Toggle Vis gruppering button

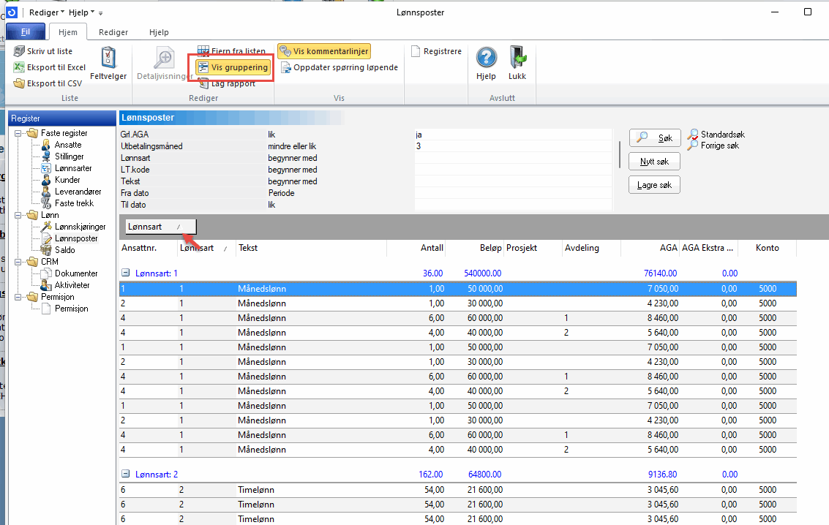click(232, 67)
